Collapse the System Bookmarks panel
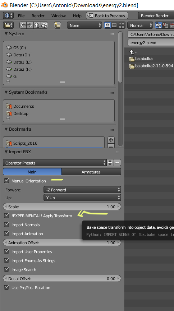The height and width of the screenshot is (311, 174). [6, 92]
